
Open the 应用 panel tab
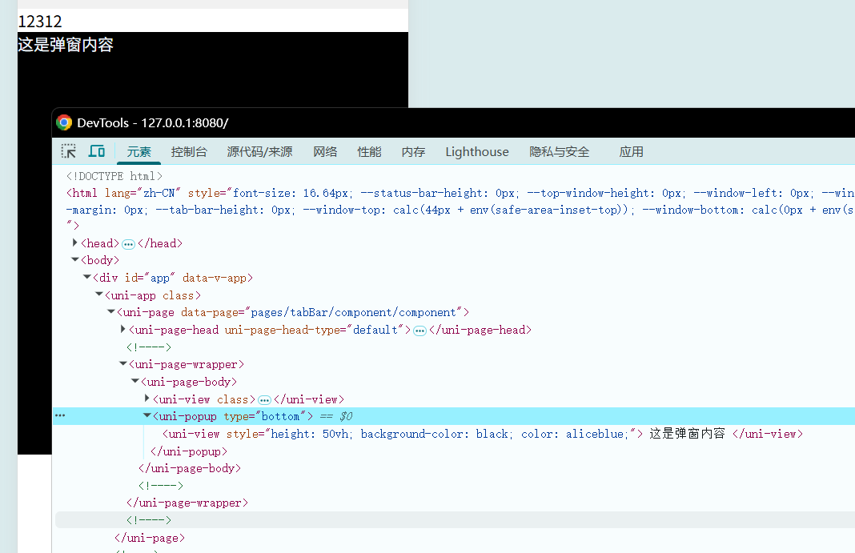[631, 151]
